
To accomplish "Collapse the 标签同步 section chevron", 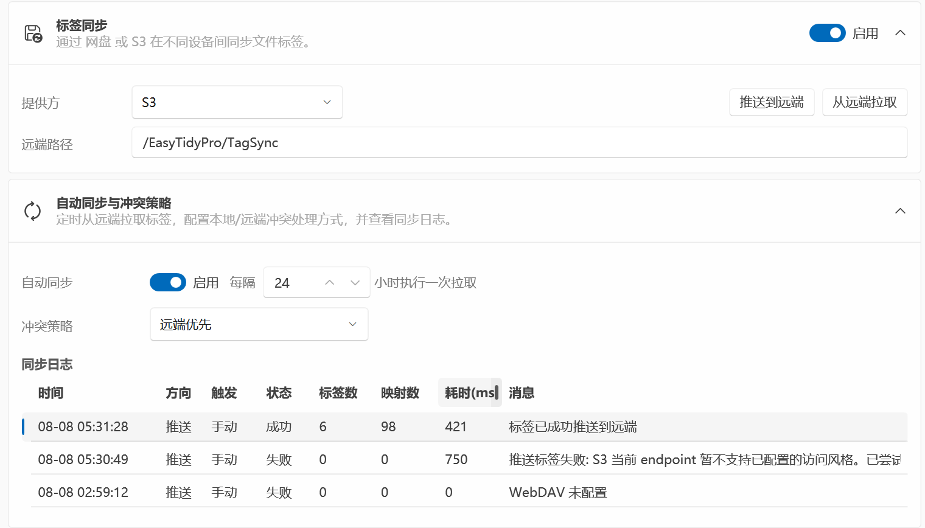I will tap(900, 33).
